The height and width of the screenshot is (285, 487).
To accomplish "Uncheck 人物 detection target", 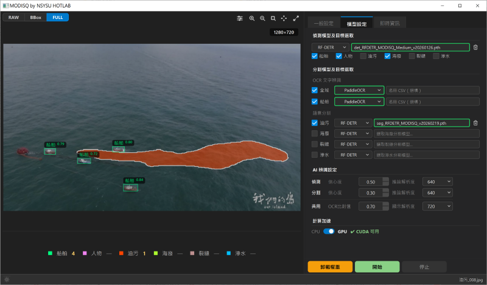I will coord(339,56).
